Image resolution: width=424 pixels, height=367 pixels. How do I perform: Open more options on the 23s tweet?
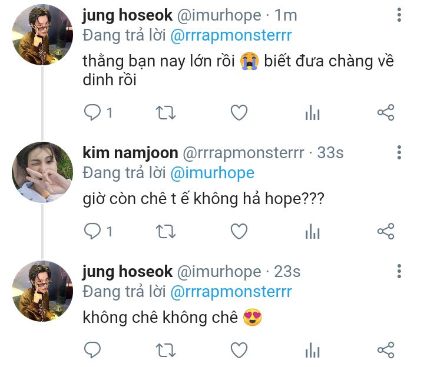pos(399,272)
